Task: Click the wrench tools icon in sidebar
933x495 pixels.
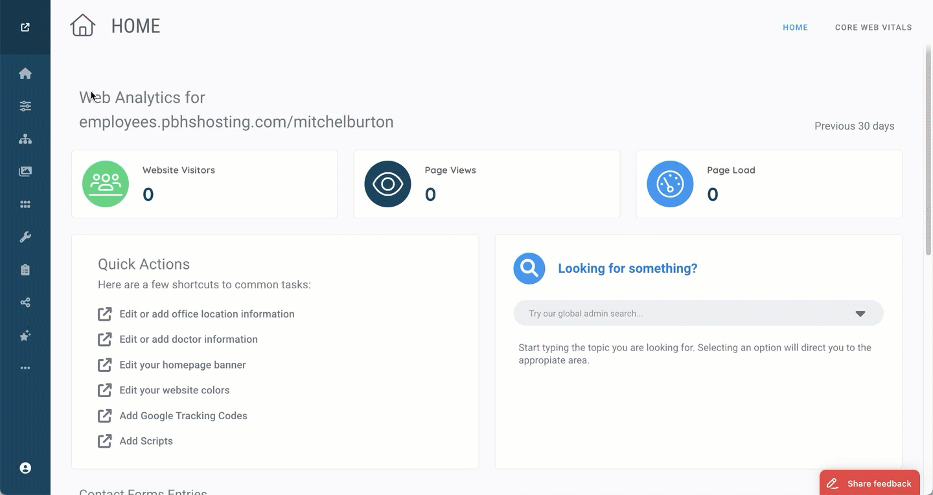Action: tap(25, 237)
